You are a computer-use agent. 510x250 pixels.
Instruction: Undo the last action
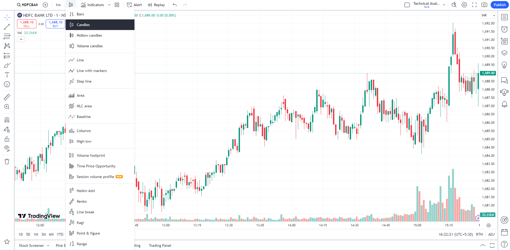(175, 5)
